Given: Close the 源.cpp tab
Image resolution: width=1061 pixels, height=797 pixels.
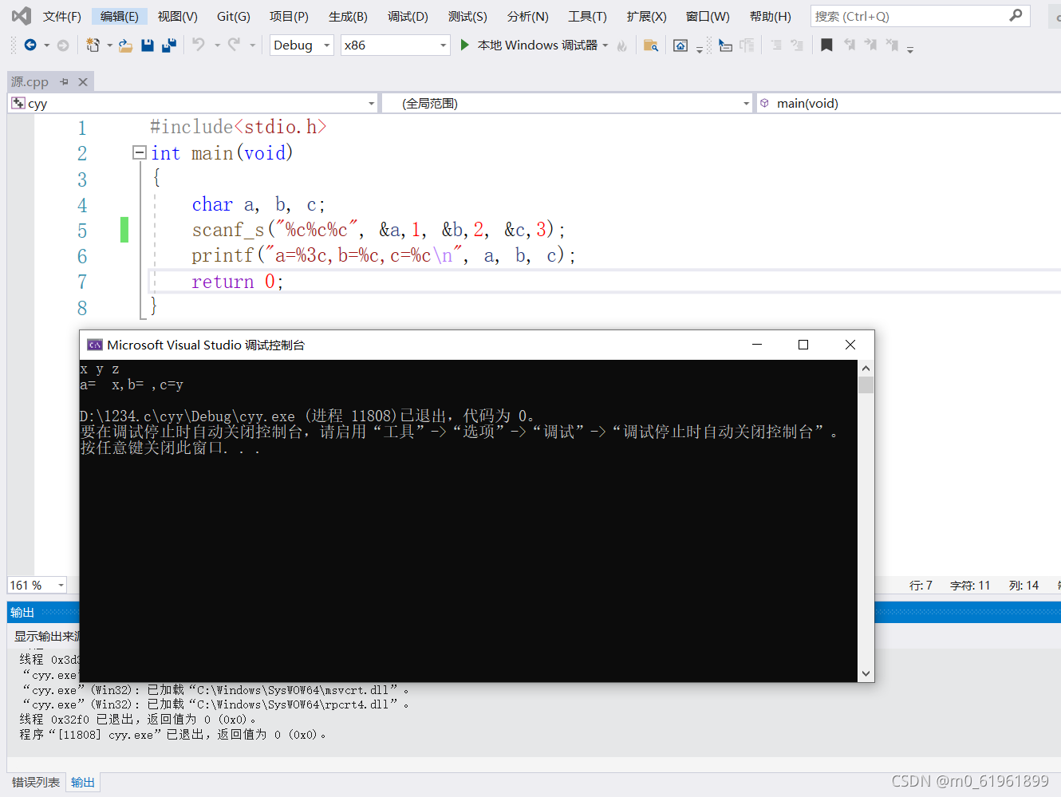Looking at the screenshot, I should 83,81.
